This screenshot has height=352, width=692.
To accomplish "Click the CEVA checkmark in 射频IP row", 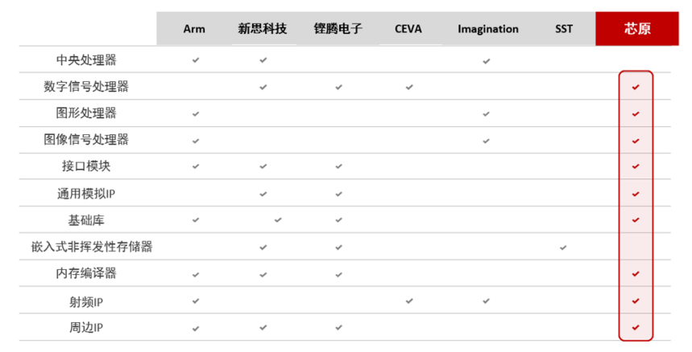I will tap(409, 301).
